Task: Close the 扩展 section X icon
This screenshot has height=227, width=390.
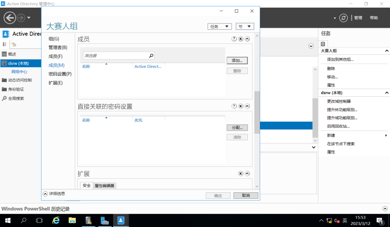Action: point(241,174)
